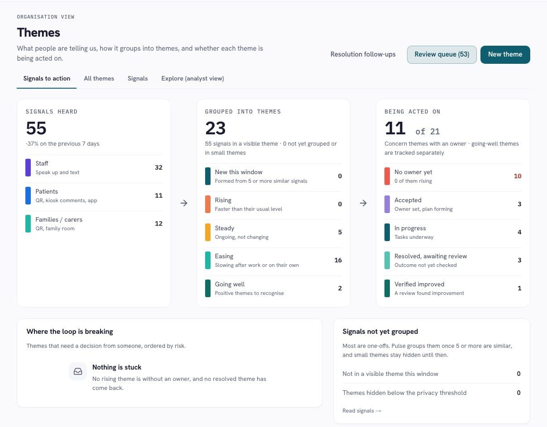This screenshot has width=547, height=427.
Task: Follow the Read signals link
Action: (362, 411)
